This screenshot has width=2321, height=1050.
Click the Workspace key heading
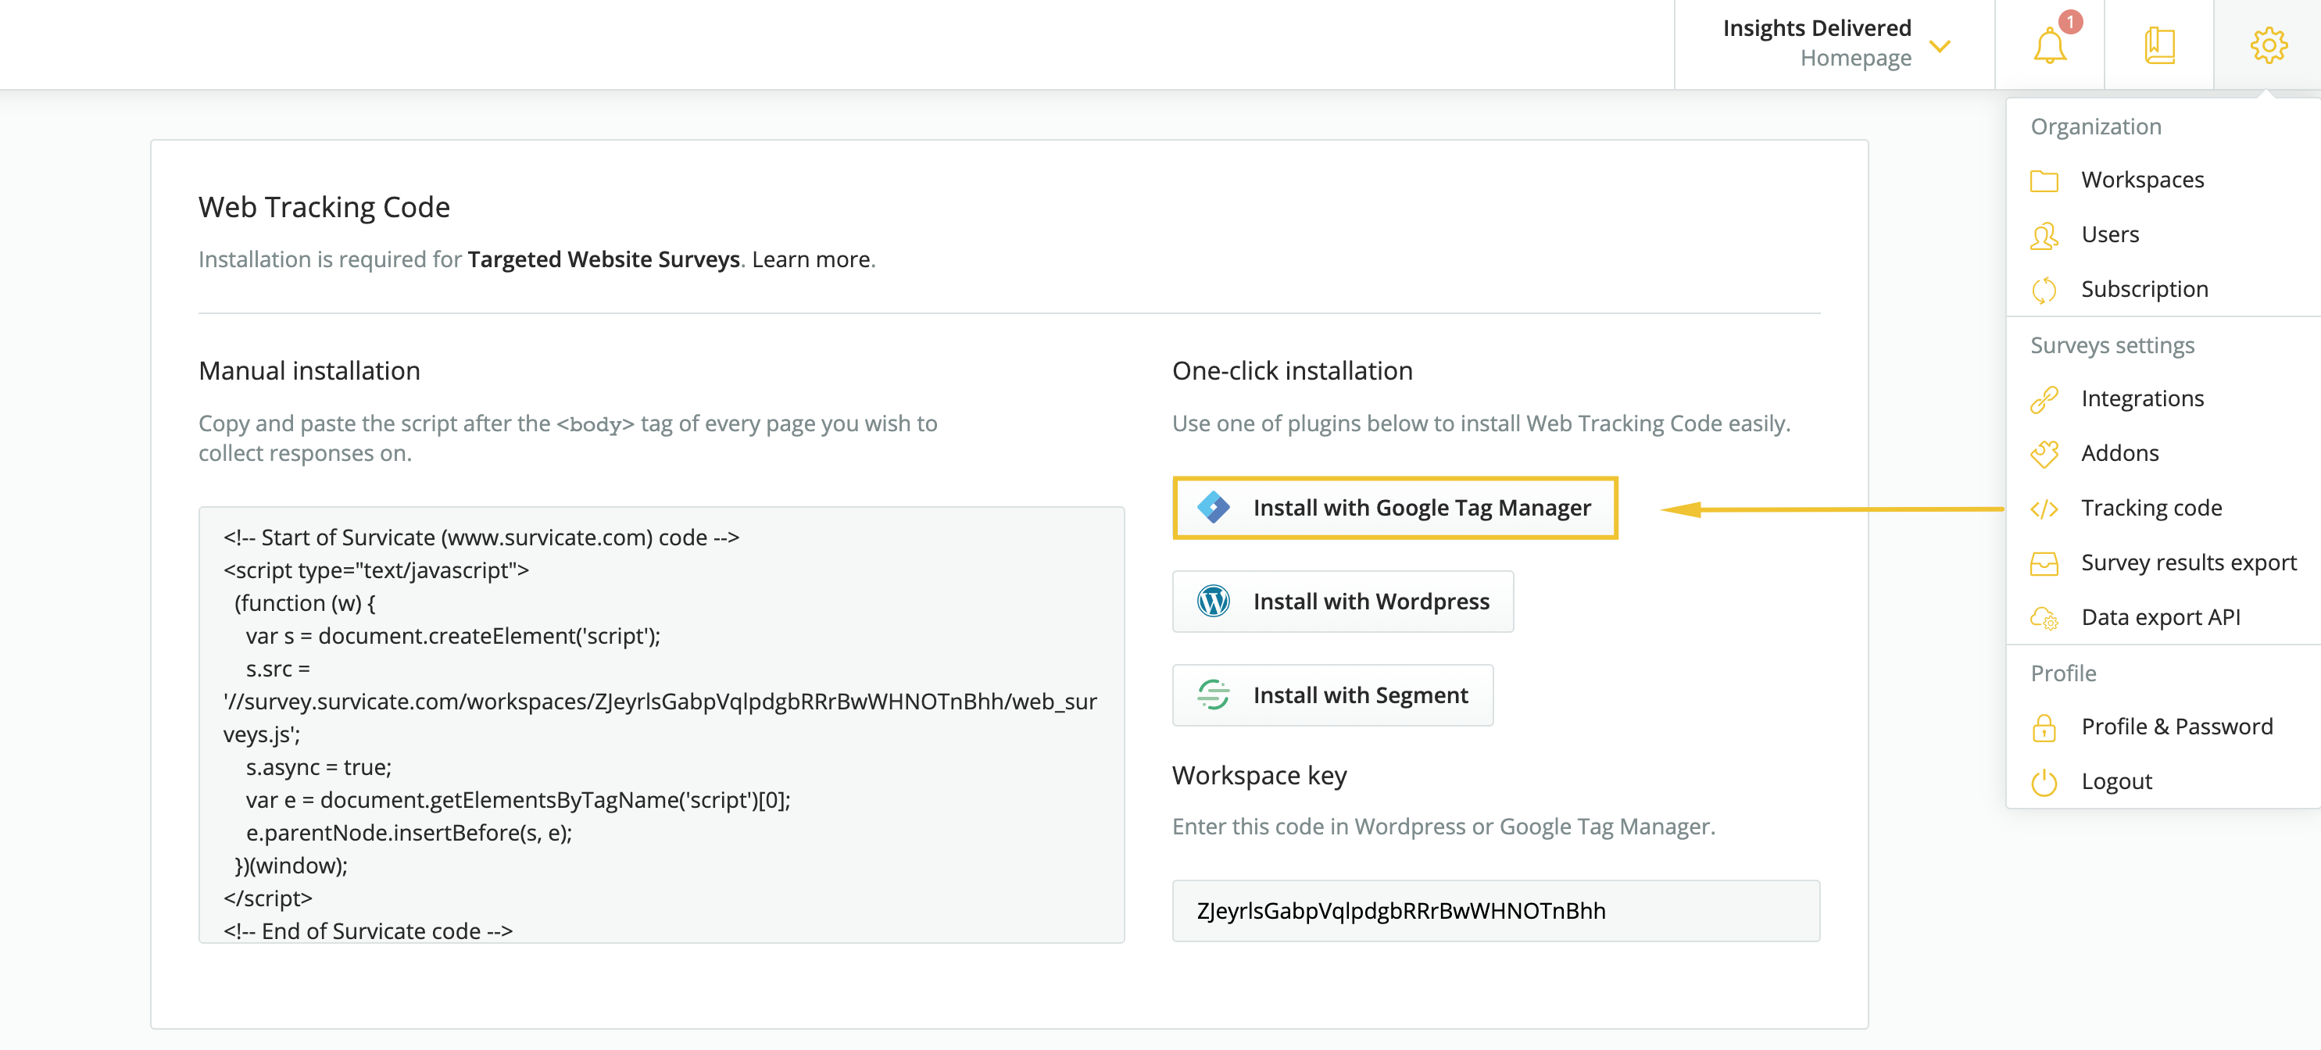(1259, 775)
